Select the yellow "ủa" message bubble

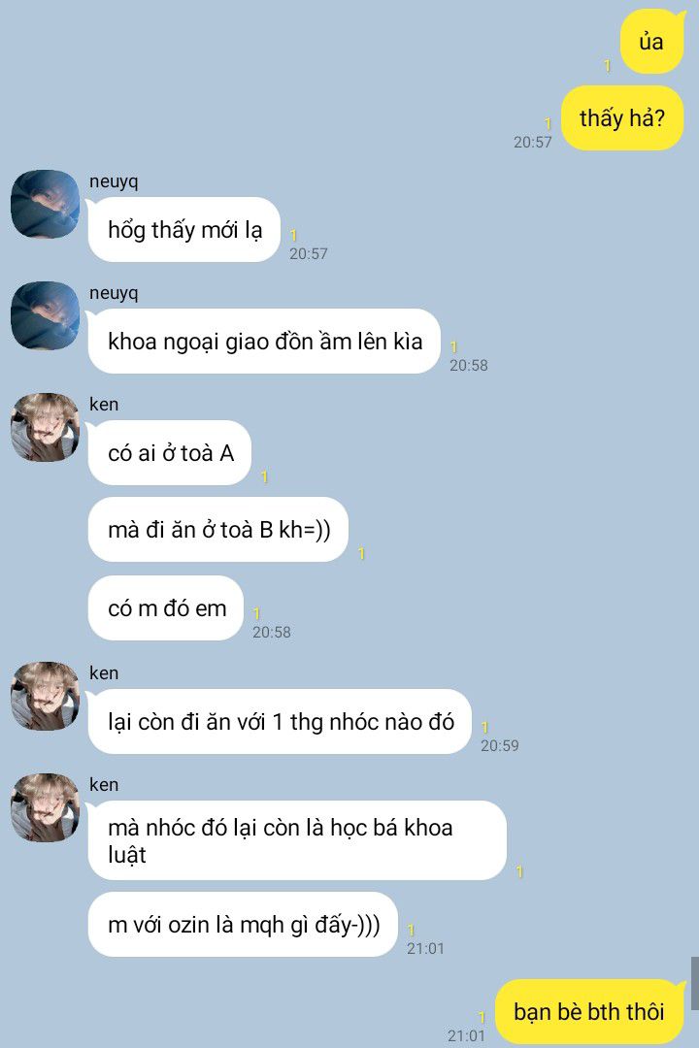click(x=652, y=42)
